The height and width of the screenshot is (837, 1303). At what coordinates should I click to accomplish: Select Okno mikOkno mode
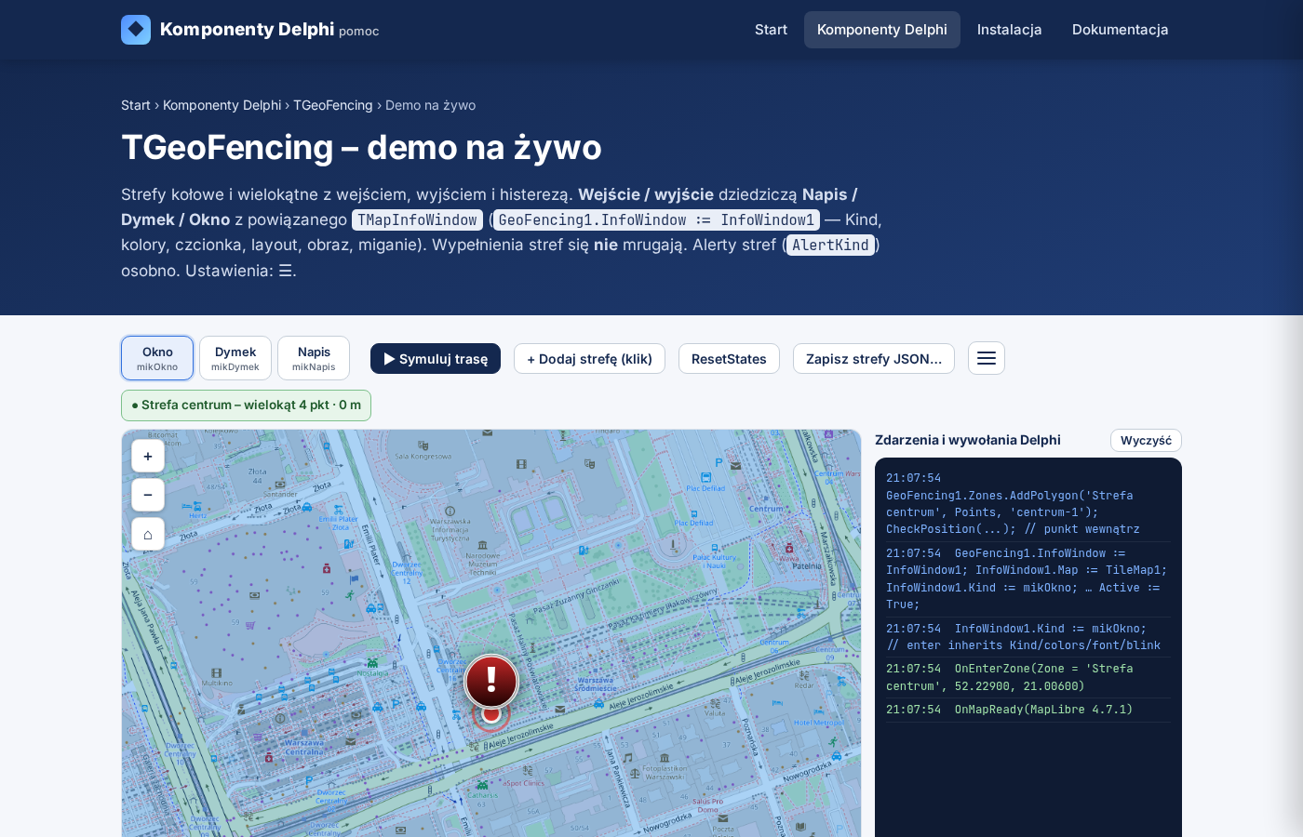[x=157, y=358]
